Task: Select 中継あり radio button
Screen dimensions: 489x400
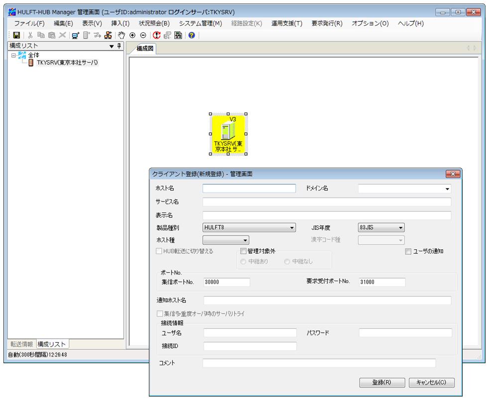Action: coord(243,262)
